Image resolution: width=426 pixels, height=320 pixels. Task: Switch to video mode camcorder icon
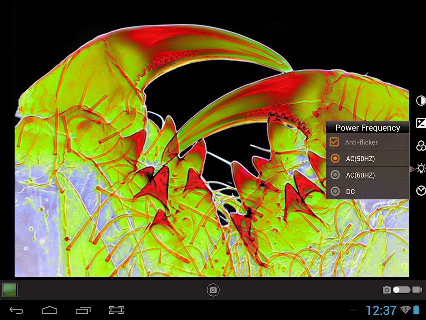click(x=417, y=290)
